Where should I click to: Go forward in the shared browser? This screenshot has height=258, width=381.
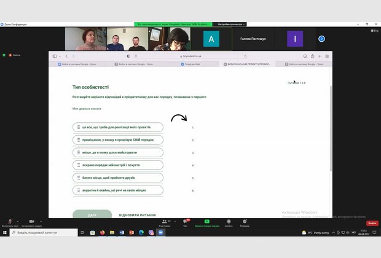[73, 56]
